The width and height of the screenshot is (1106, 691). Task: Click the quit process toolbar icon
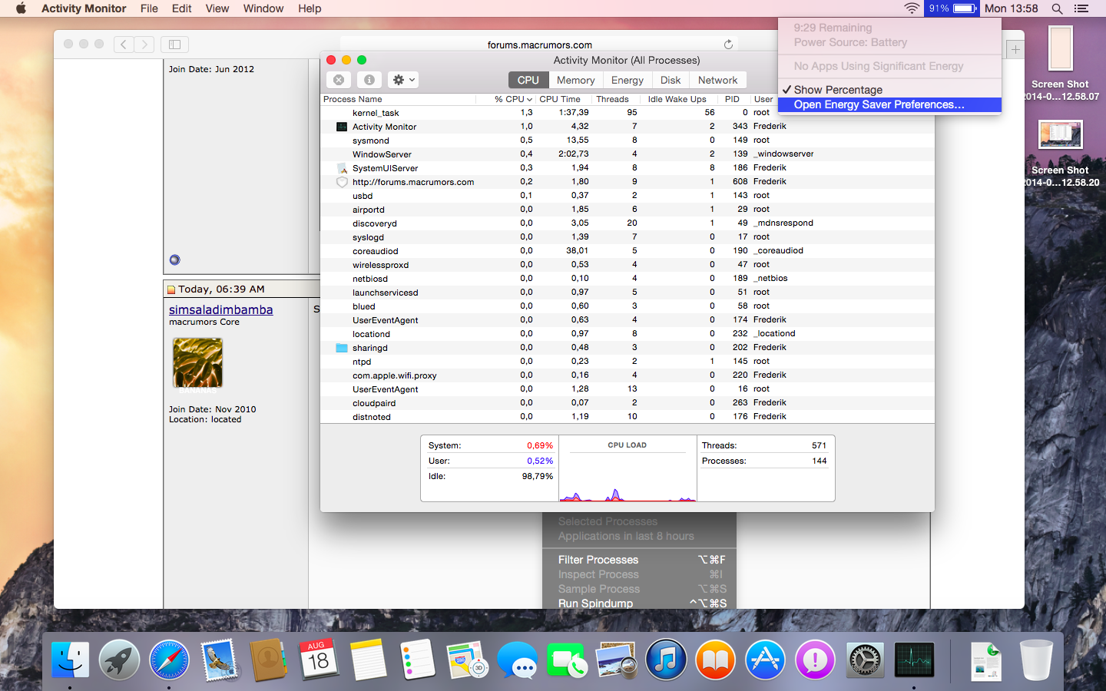[x=339, y=80]
